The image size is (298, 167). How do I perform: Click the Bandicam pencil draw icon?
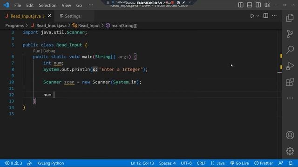pos(184,2)
